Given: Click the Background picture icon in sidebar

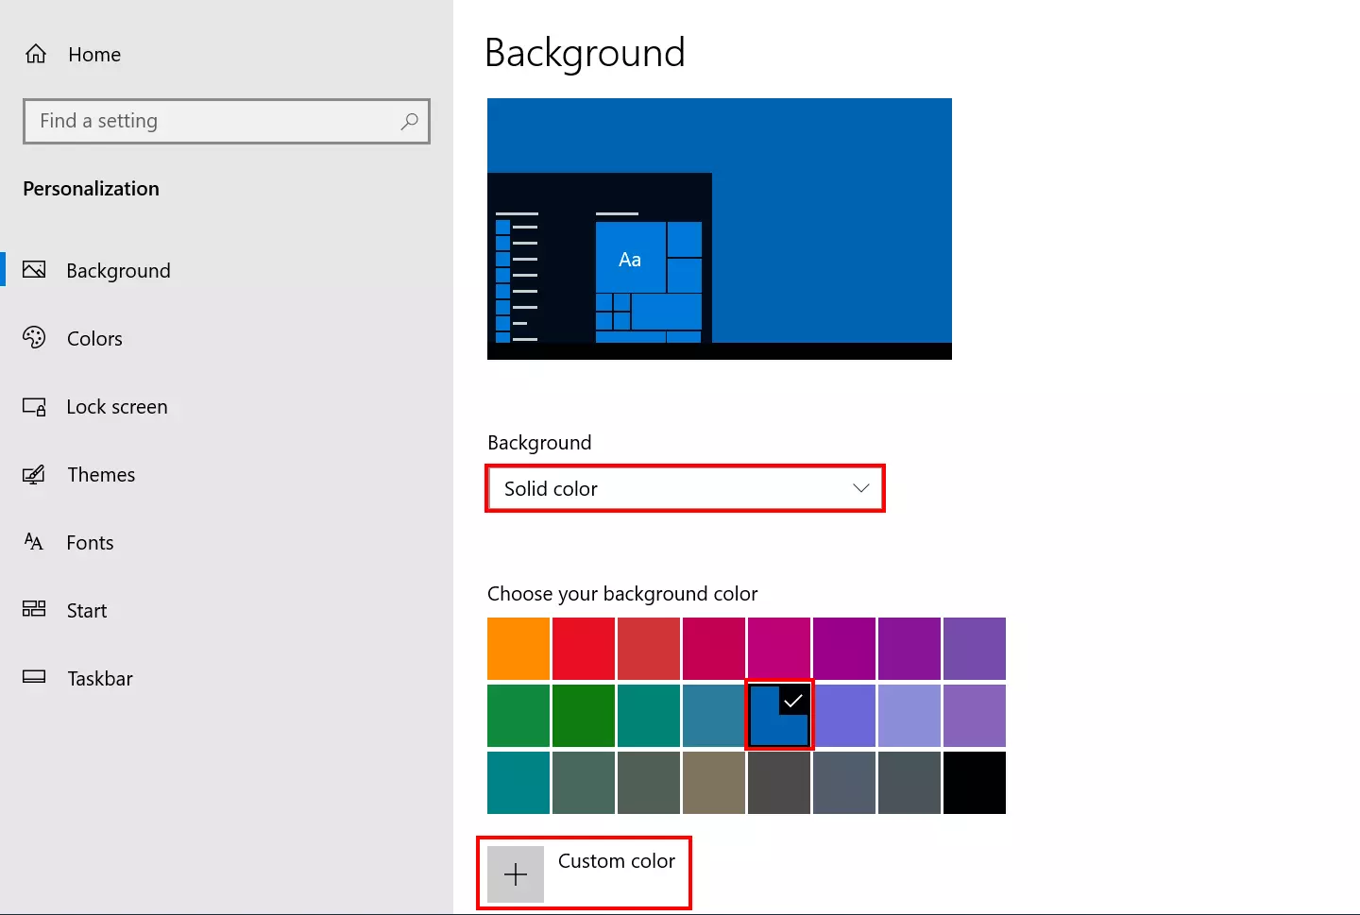Looking at the screenshot, I should pyautogui.click(x=34, y=270).
